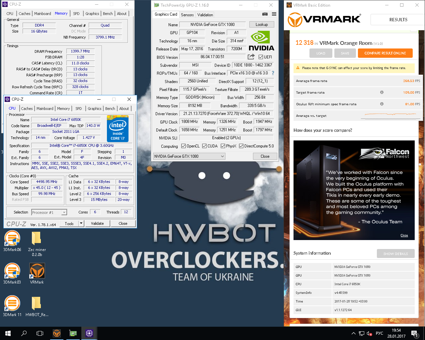
Task: Click the G-SYNC warning triangle icon
Action: pos(298,68)
